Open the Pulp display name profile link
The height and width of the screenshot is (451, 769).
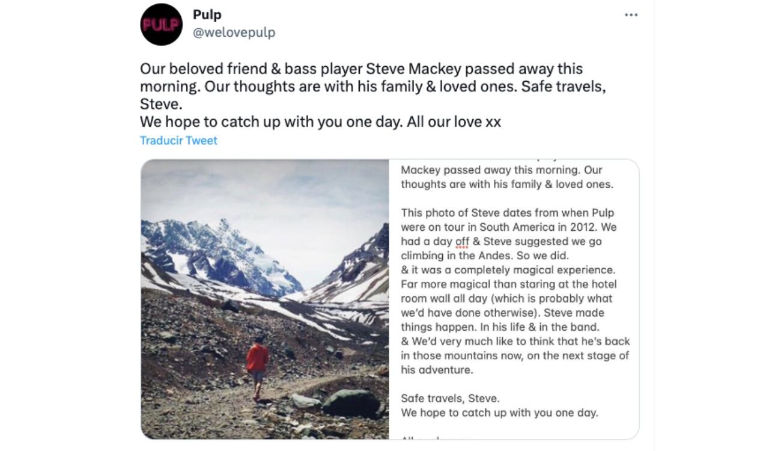tap(207, 14)
